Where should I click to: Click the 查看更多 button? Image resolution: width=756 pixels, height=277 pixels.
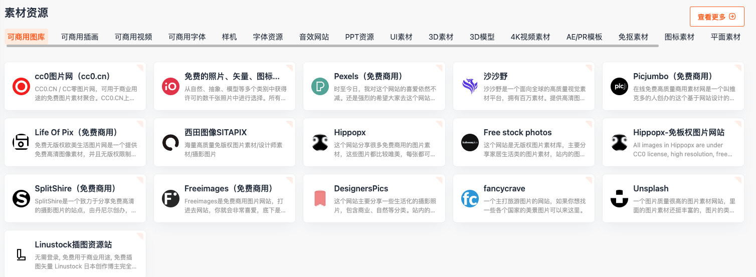(x=717, y=17)
